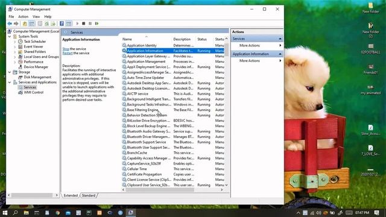
Task: Toggle Show/Hide Console Tree toolbar icon
Action: click(x=32, y=24)
